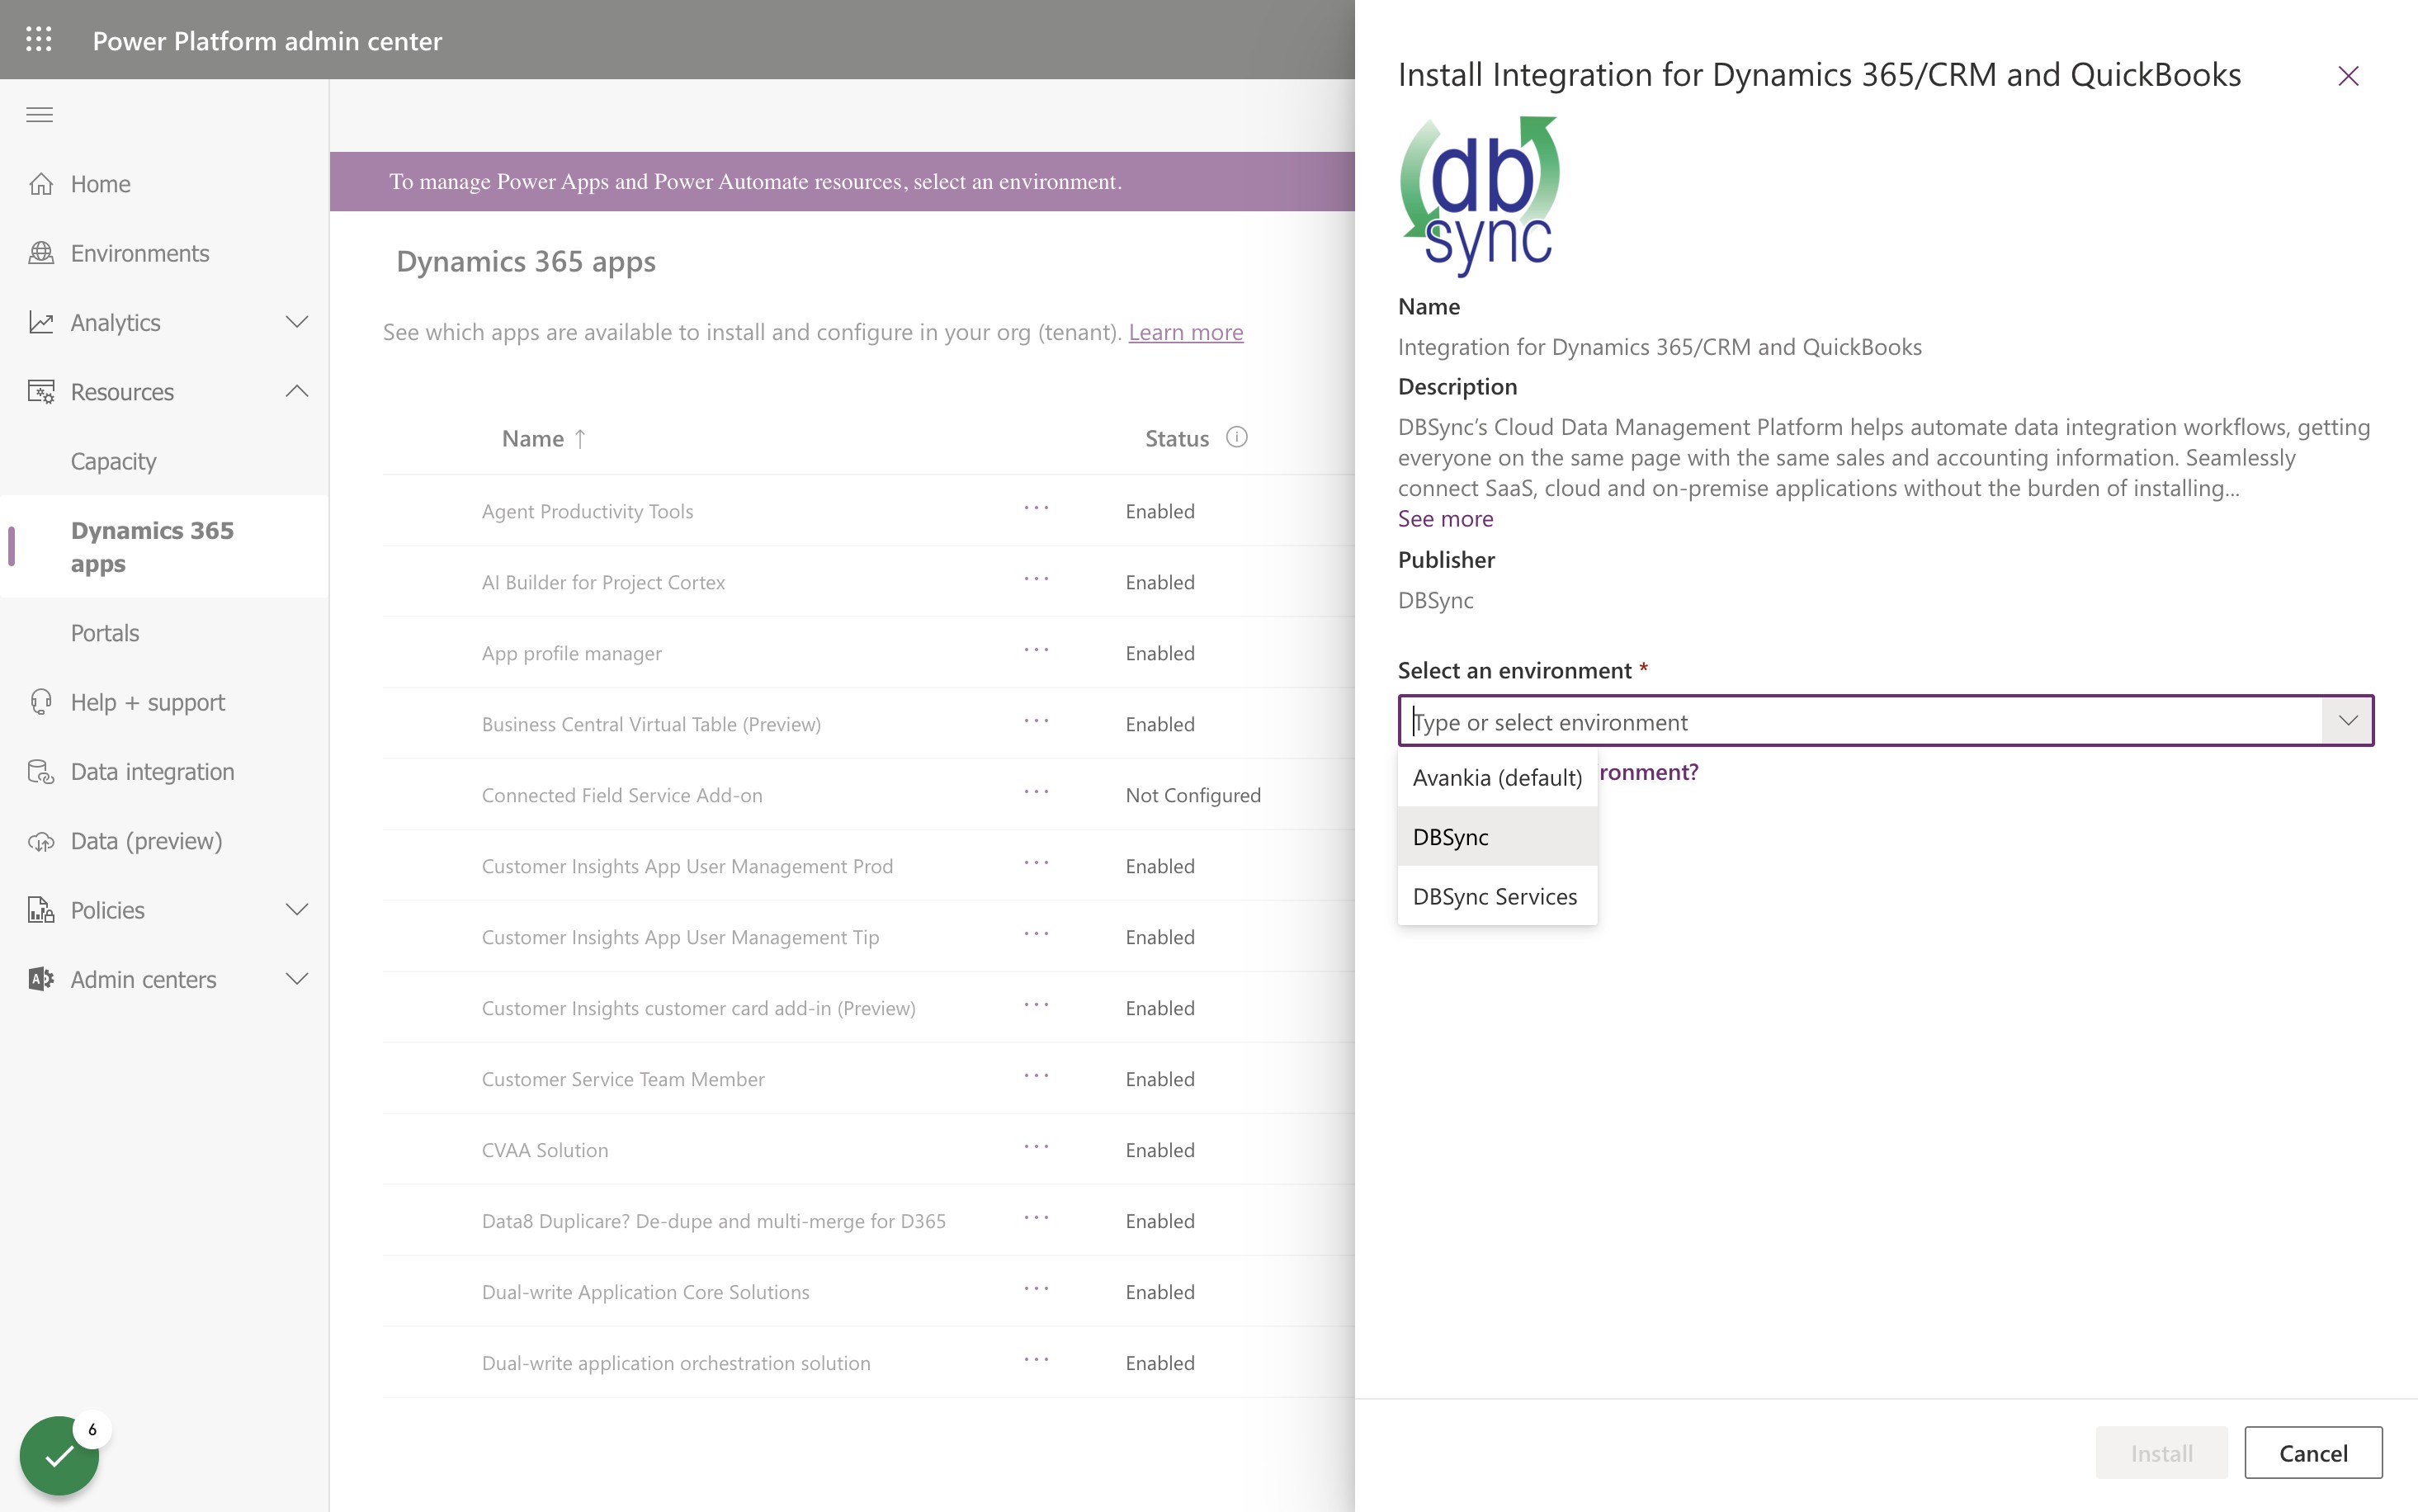Select Dual-write Application Core Solutions row
The width and height of the screenshot is (2418, 1512).
(869, 1292)
